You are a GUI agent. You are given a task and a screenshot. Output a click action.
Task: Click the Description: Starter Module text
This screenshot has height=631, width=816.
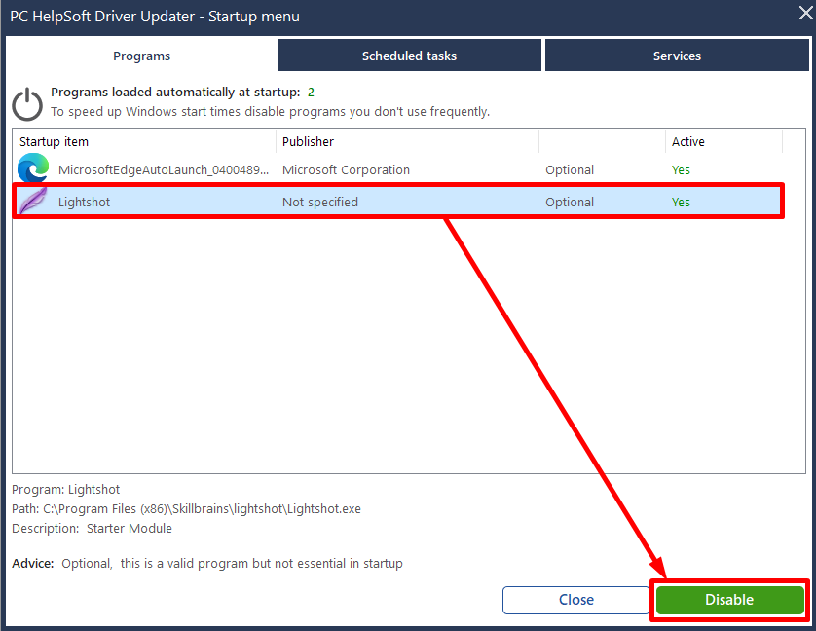(x=92, y=529)
